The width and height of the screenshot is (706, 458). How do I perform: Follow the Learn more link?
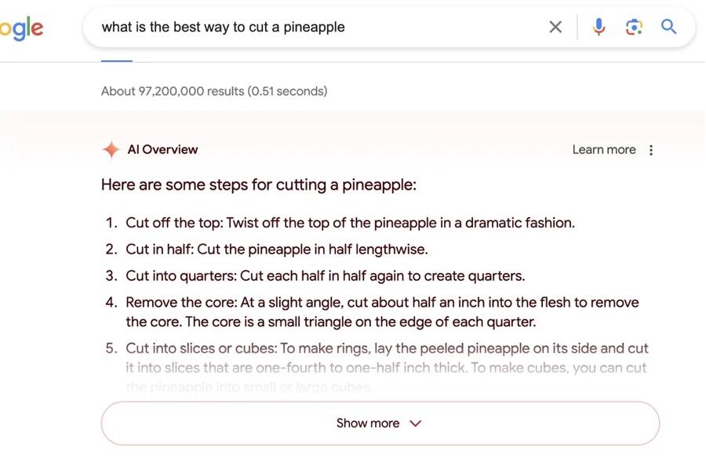point(604,150)
